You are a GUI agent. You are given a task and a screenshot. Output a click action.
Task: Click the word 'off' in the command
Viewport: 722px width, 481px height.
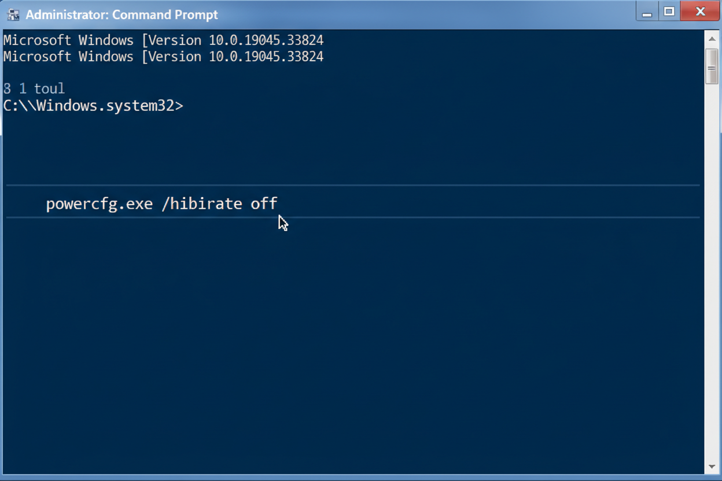[x=264, y=203]
